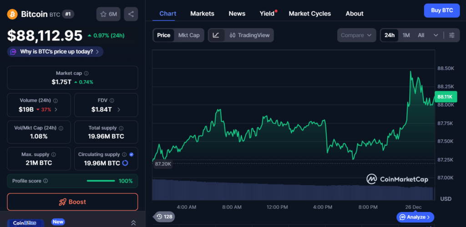The height and width of the screenshot is (227, 466).
Task: Open chart settings sliders icon
Action: [x=451, y=35]
